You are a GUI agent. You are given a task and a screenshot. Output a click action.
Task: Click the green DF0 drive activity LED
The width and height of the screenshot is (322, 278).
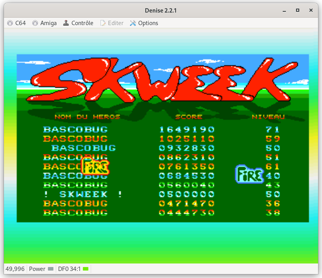(x=86, y=269)
